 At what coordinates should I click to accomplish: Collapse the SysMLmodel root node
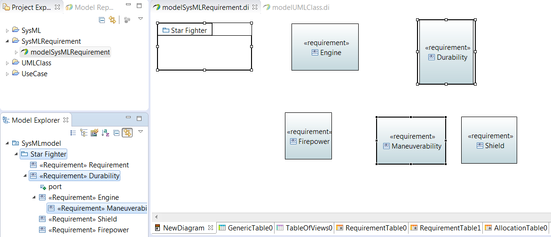click(x=8, y=143)
